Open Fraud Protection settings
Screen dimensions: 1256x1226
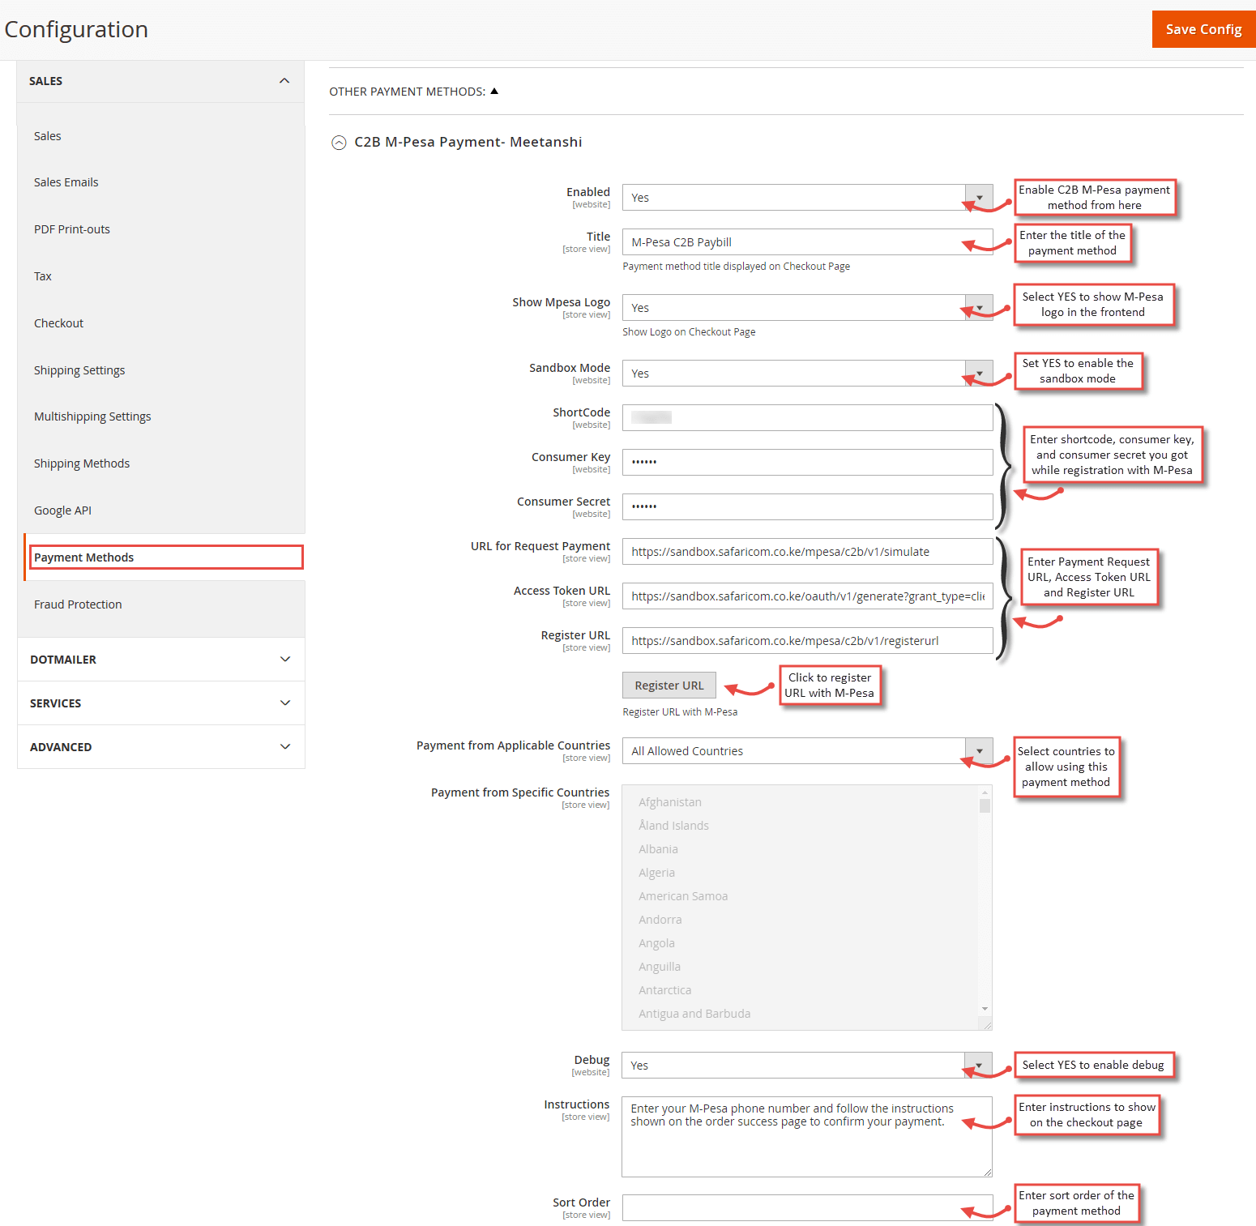click(x=78, y=604)
